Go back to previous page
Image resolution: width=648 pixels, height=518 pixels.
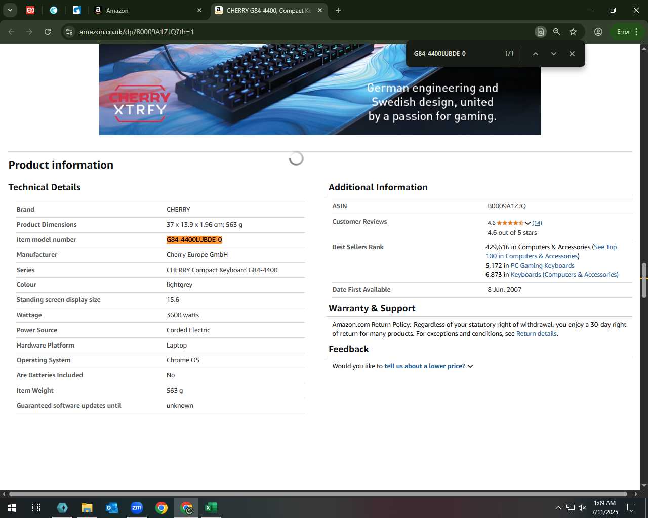tap(11, 32)
